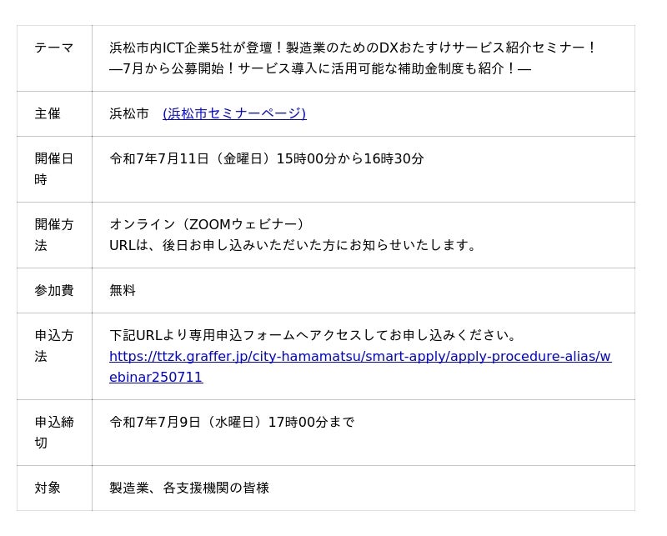Click the オンライン（ZOOMウェビナー） text
The width and height of the screenshot is (667, 536).
click(x=207, y=224)
